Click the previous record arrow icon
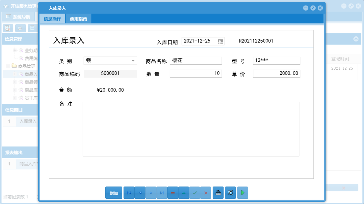364x204 pixels. 140,192
